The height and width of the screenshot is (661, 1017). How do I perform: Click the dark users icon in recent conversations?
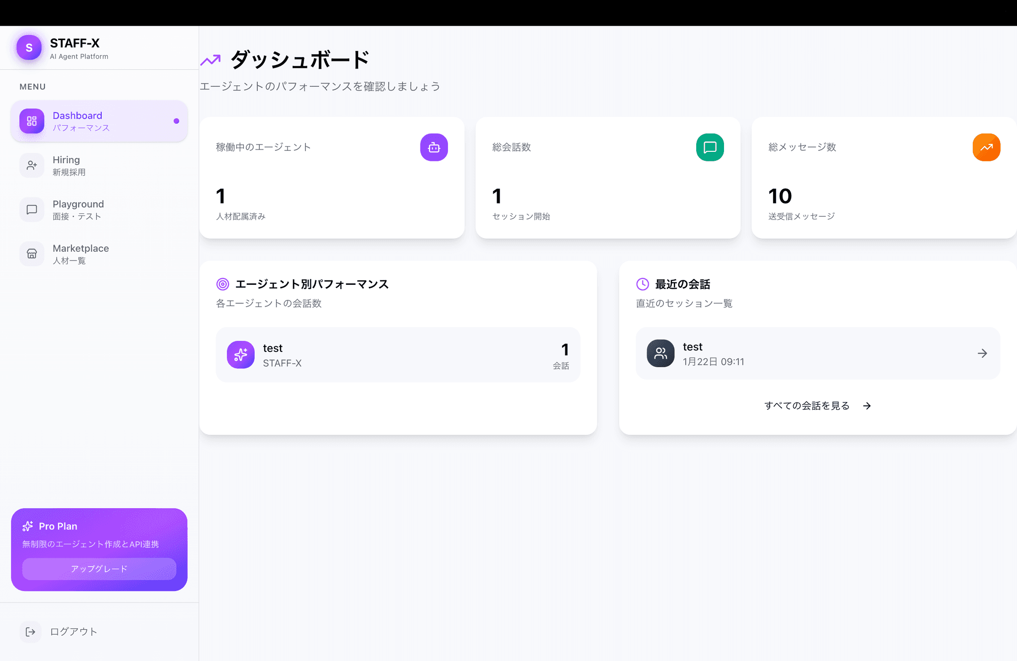(660, 353)
